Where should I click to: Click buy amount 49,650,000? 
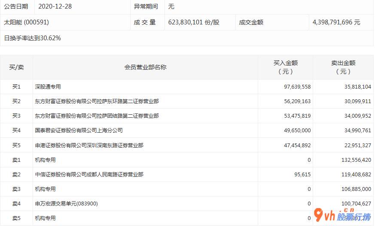point(297,131)
